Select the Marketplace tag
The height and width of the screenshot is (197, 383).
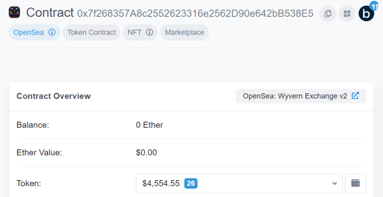[184, 32]
